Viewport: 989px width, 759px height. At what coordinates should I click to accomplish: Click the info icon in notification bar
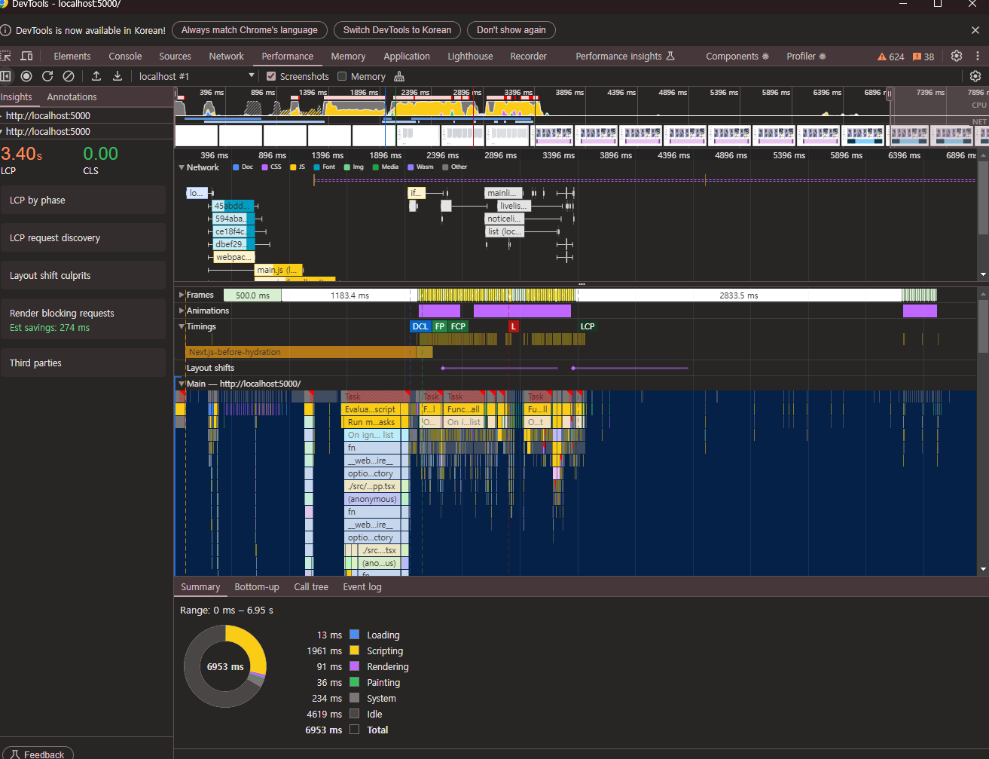[5, 30]
